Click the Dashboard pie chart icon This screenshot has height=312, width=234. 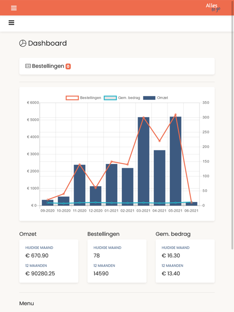pyautogui.click(x=23, y=43)
